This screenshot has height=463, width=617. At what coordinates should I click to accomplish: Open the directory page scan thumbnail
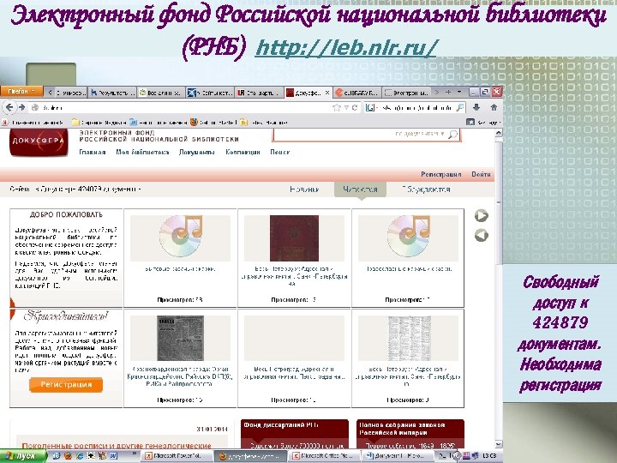(409, 338)
